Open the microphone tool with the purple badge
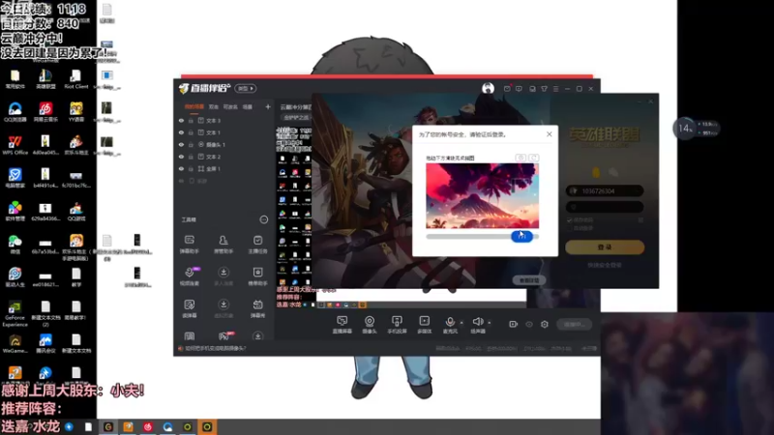 (x=189, y=276)
